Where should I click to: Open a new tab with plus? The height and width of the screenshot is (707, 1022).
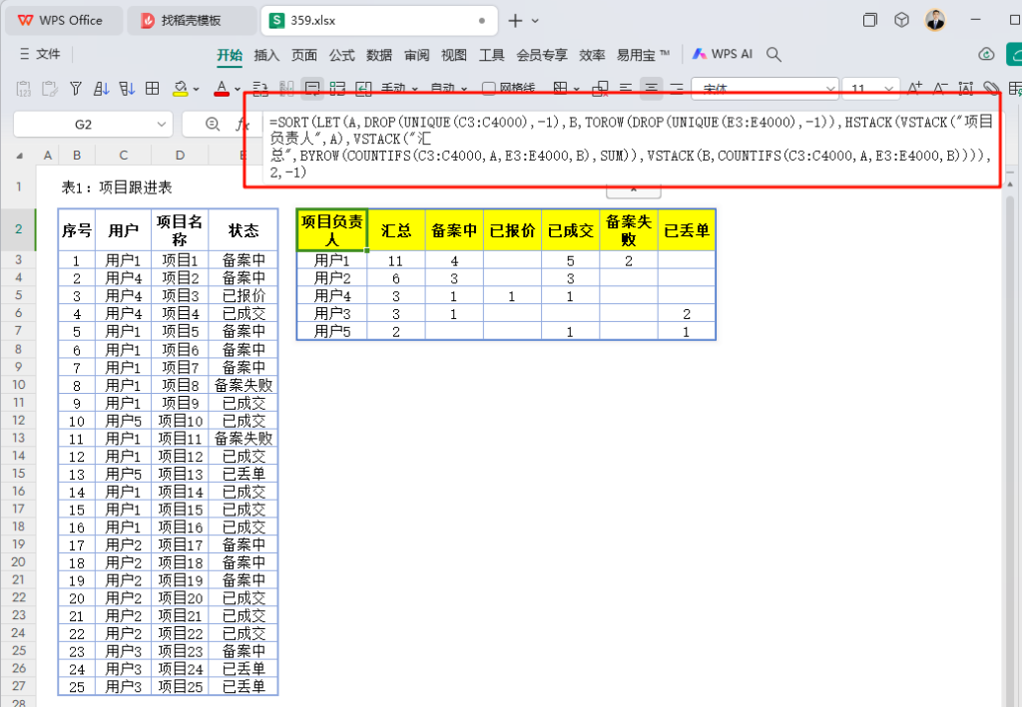point(515,21)
